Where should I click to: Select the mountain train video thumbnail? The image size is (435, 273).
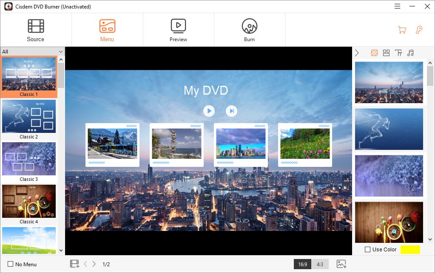coord(112,144)
